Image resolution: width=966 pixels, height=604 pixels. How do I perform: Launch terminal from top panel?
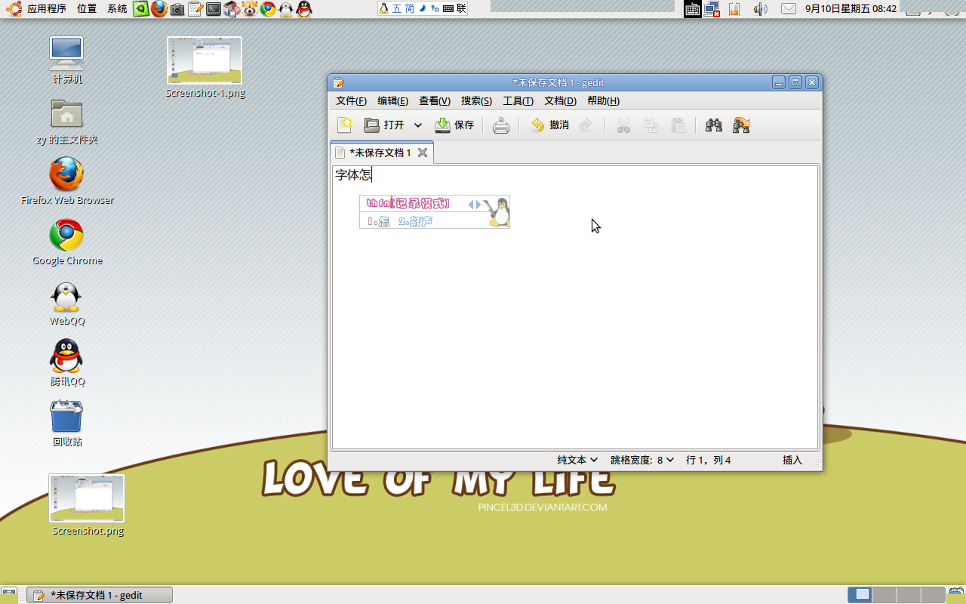click(214, 9)
